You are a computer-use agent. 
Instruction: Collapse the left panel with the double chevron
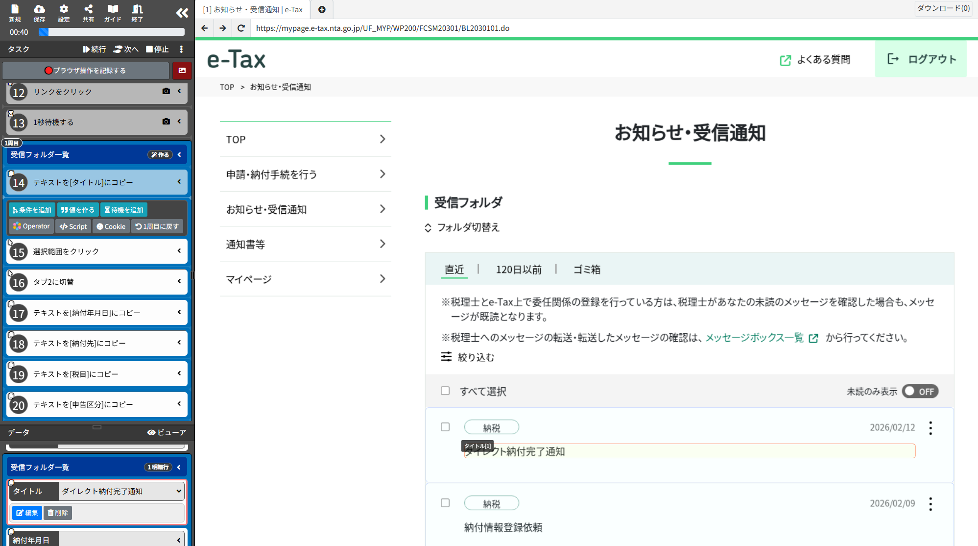[x=182, y=13]
